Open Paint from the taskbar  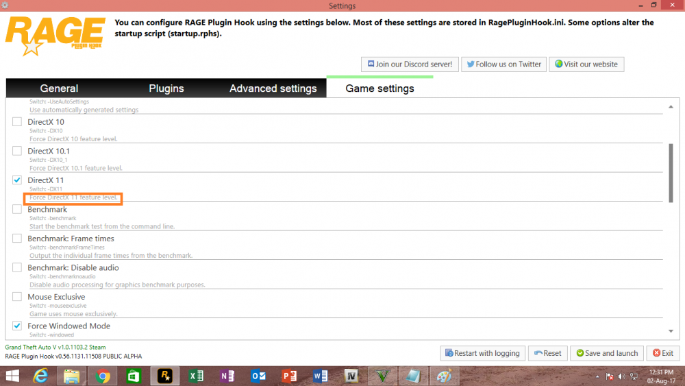pos(444,376)
